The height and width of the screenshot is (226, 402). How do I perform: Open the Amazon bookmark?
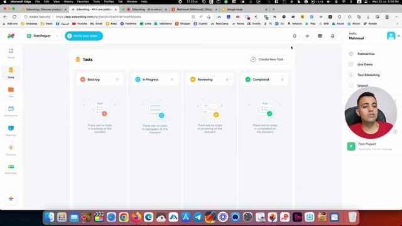[x=295, y=24]
